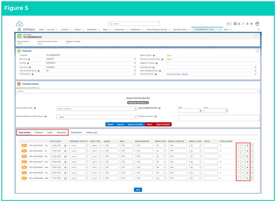Open the Setup gear icon

247,24
